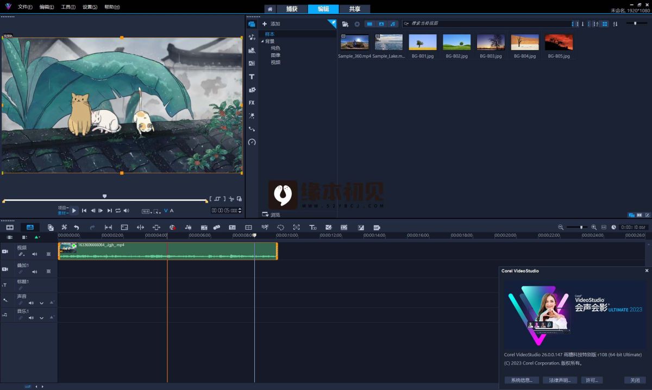Open the 工具(T) menu
Image resolution: width=652 pixels, height=390 pixels.
pos(68,7)
